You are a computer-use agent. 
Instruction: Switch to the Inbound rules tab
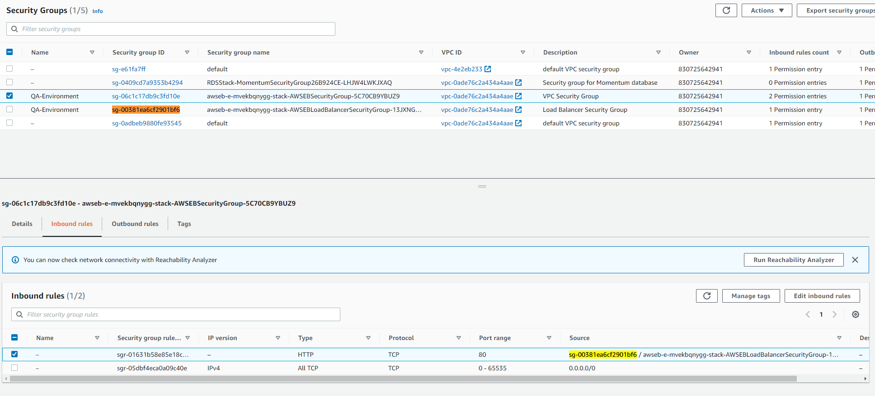pyautogui.click(x=72, y=224)
